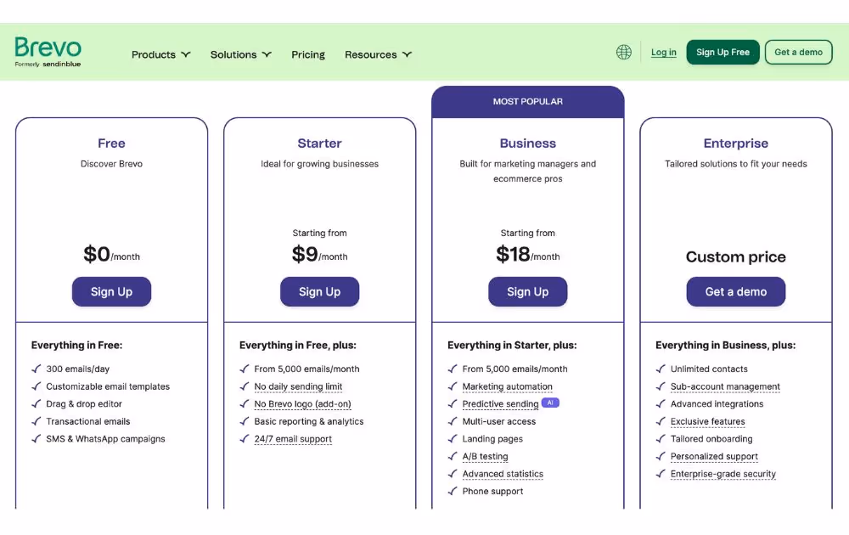Click checkmark next to 300 emails/day
849x535 pixels.
pyautogui.click(x=36, y=369)
